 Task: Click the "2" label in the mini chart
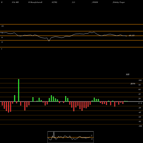[92, 136]
